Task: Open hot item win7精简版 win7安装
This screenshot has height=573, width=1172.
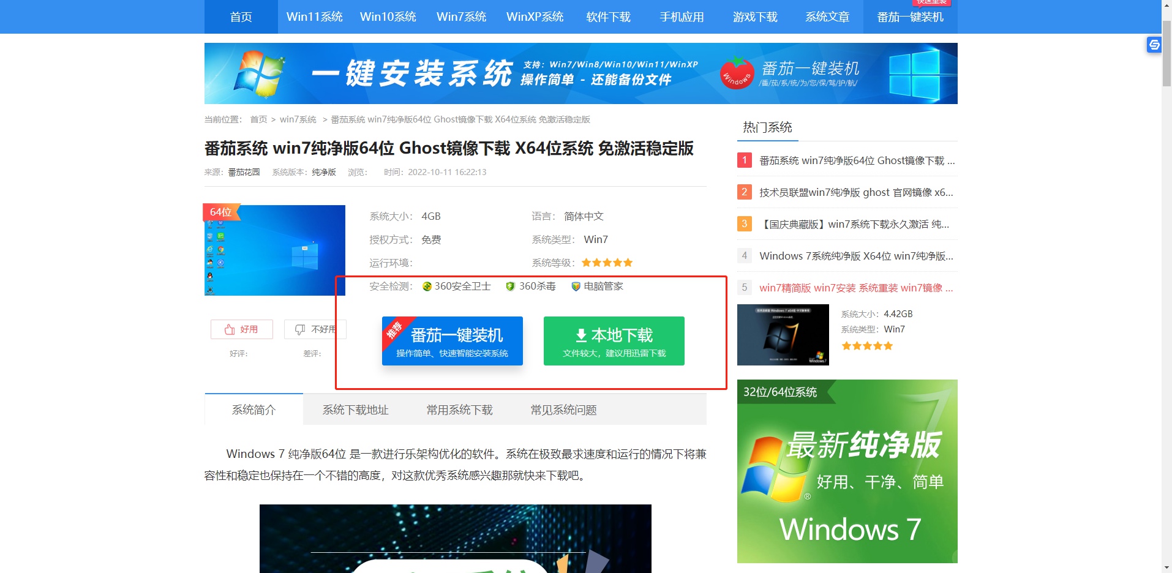Action: point(857,288)
